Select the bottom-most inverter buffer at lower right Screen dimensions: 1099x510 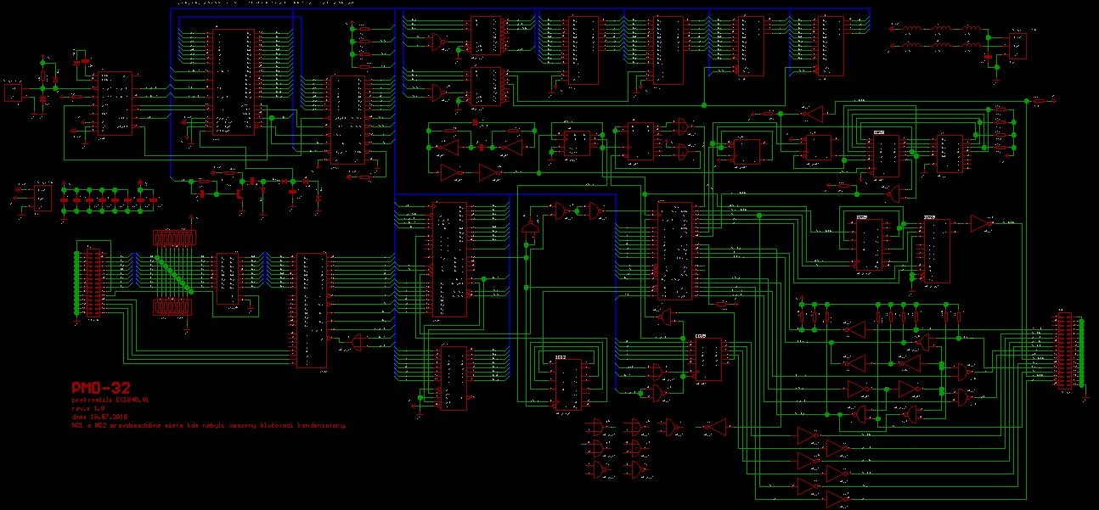tap(837, 498)
